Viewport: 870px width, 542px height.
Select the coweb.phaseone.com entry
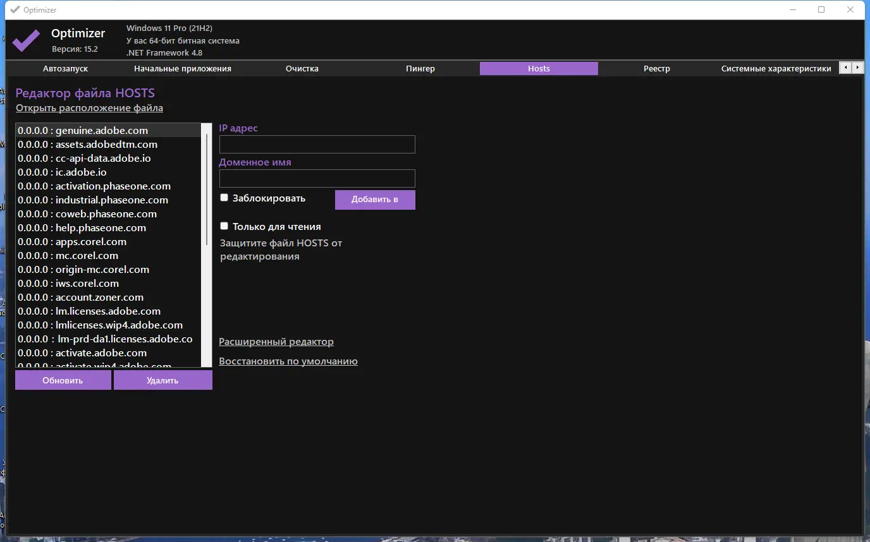pos(108,214)
